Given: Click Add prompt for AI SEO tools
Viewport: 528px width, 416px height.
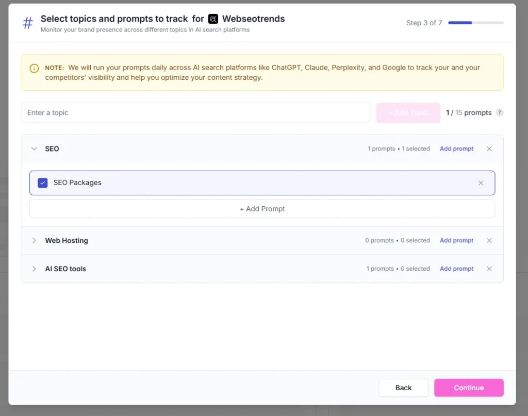Looking at the screenshot, I should click(456, 269).
